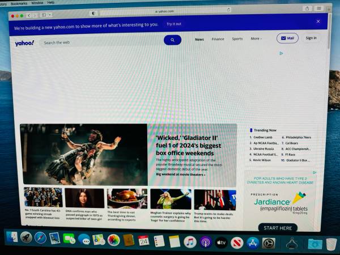The height and width of the screenshot is (255, 340).
Task: Open Photos app from the dock
Action: tap(113, 240)
